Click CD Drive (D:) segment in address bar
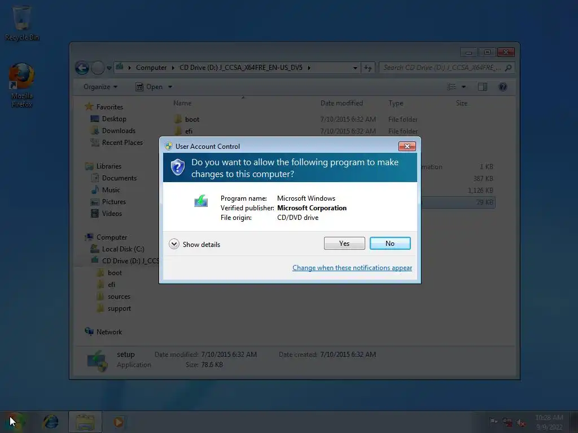578x433 pixels. (240, 68)
